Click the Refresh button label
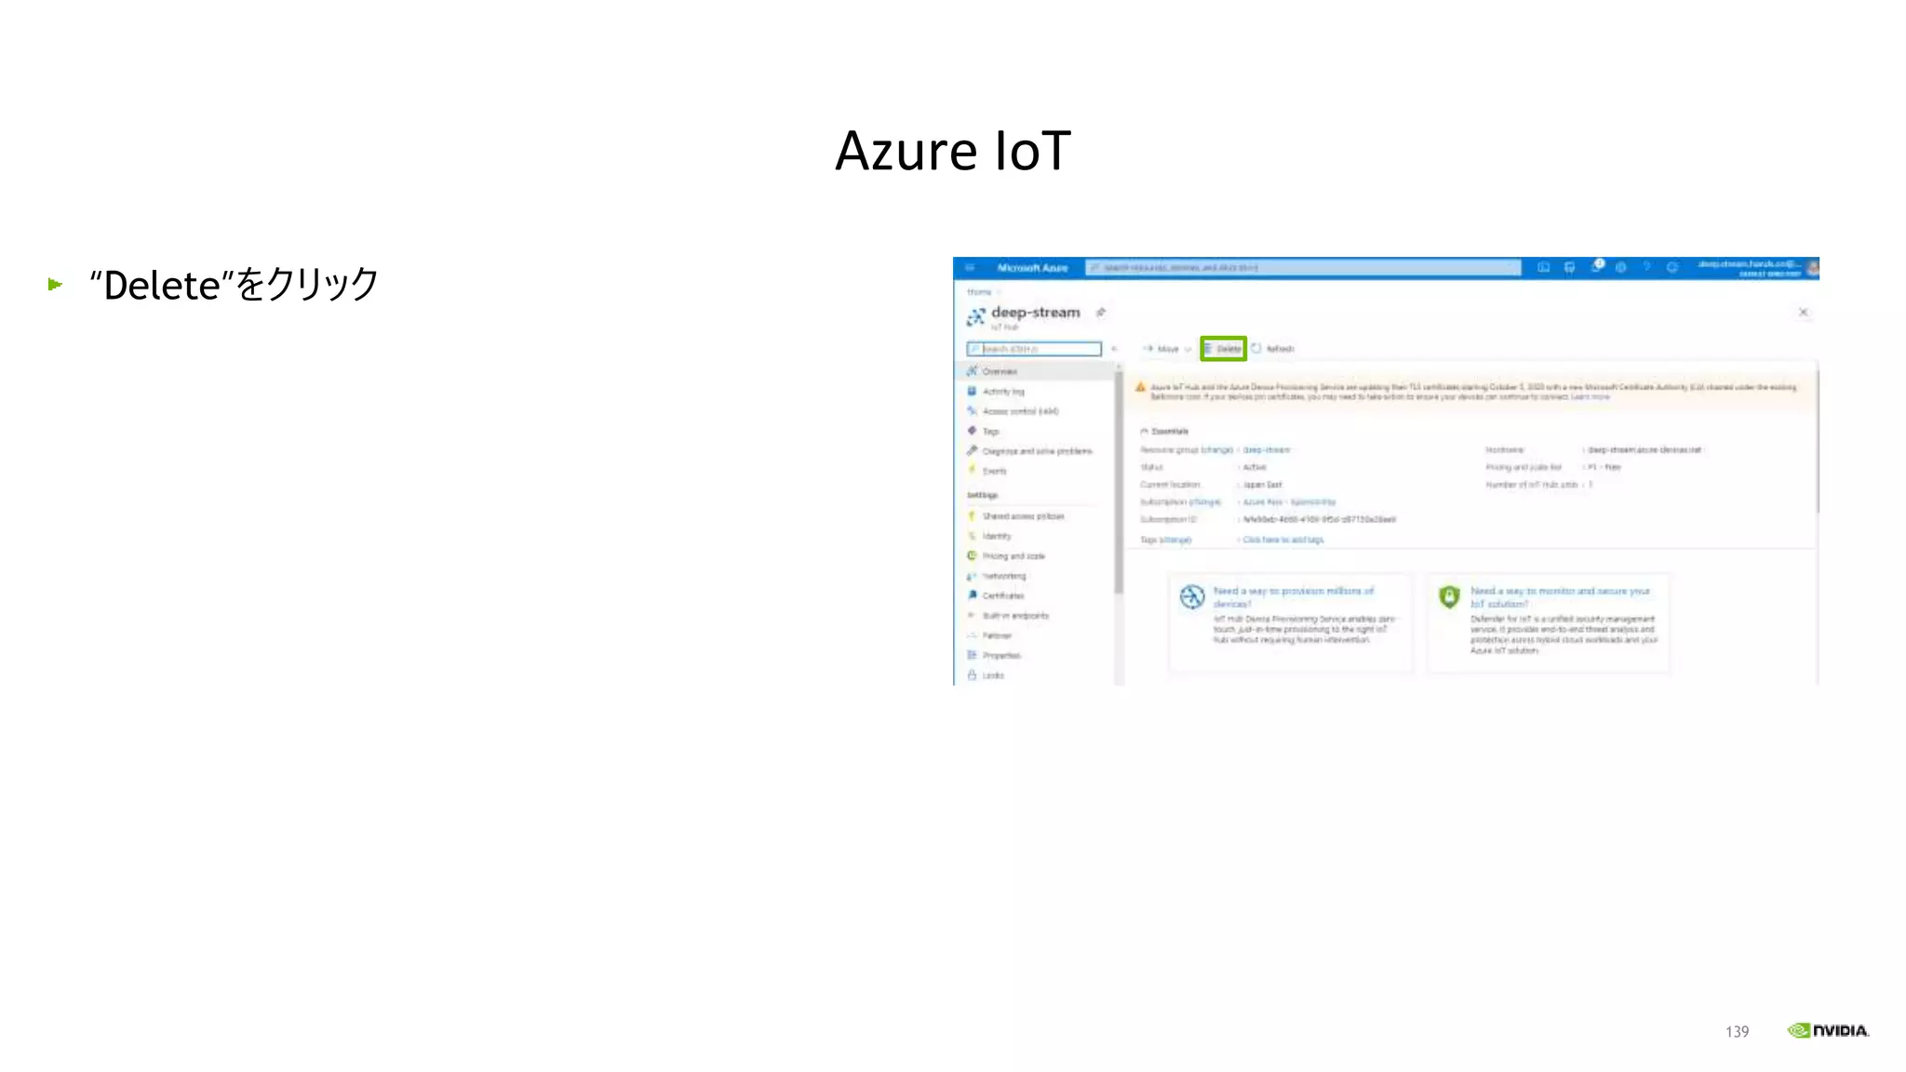Viewport: 1906px width, 1072px height. [x=1280, y=349]
